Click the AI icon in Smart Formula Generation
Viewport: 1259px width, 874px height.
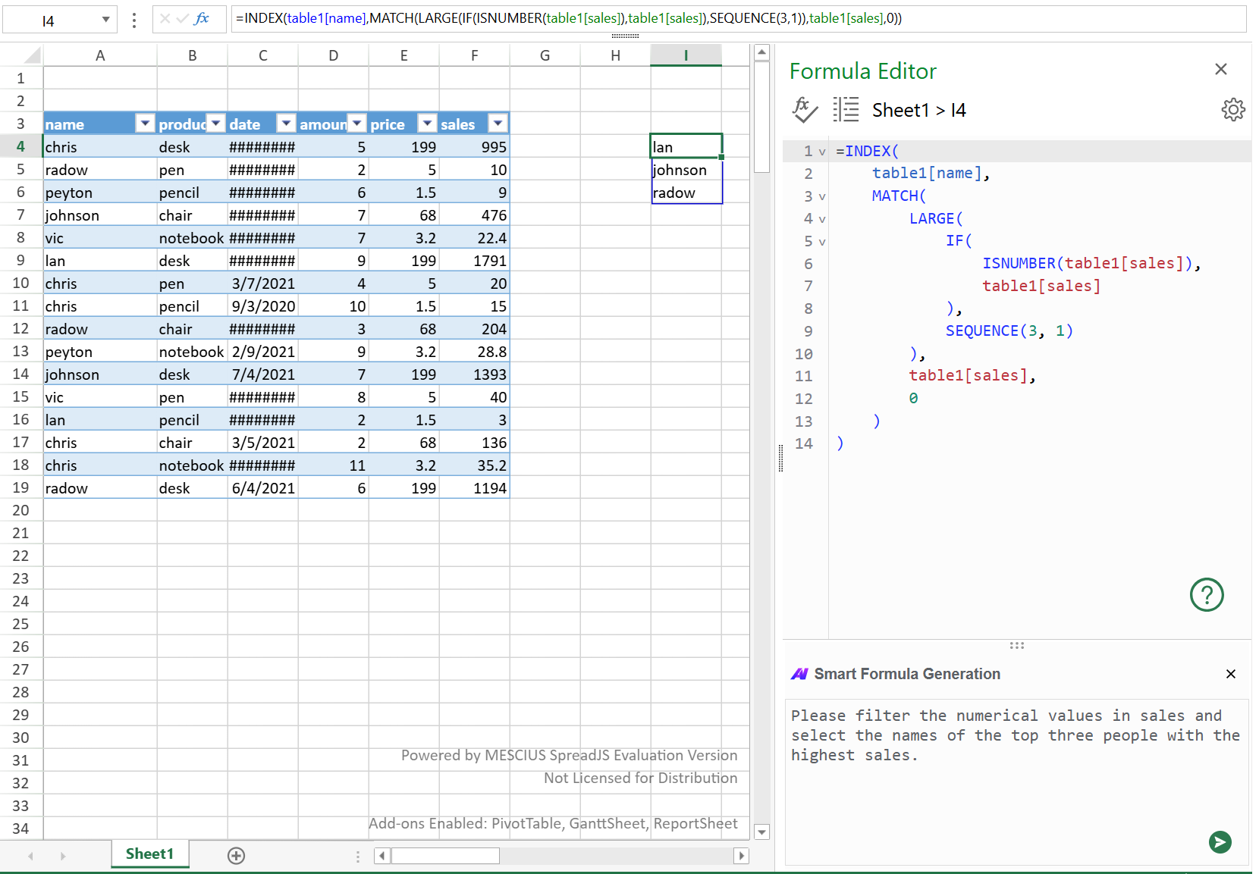tap(799, 673)
